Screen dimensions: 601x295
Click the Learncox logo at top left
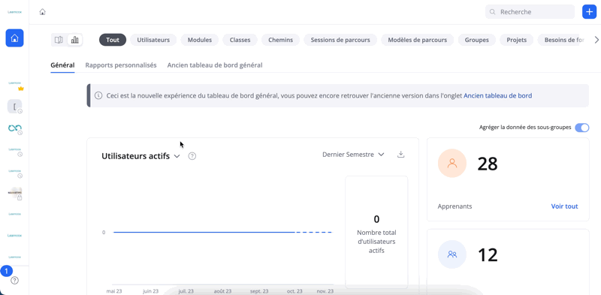point(14,12)
